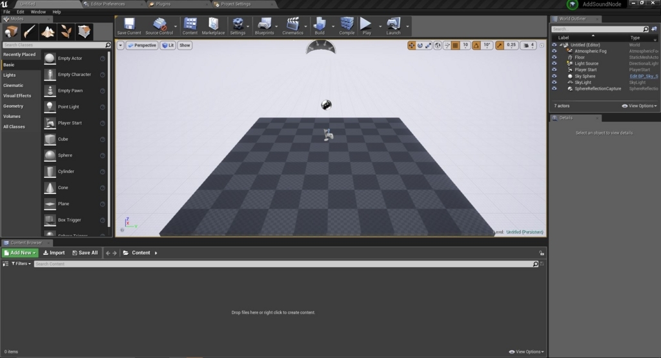Toggle grid snapping in viewport
The image size is (661, 358).
click(456, 45)
